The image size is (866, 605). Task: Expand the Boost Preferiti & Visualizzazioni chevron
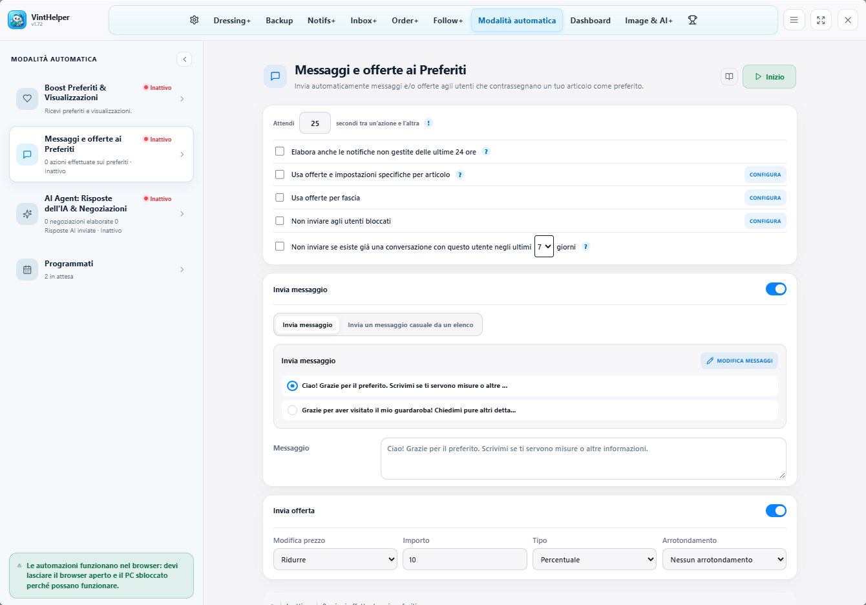(182, 99)
